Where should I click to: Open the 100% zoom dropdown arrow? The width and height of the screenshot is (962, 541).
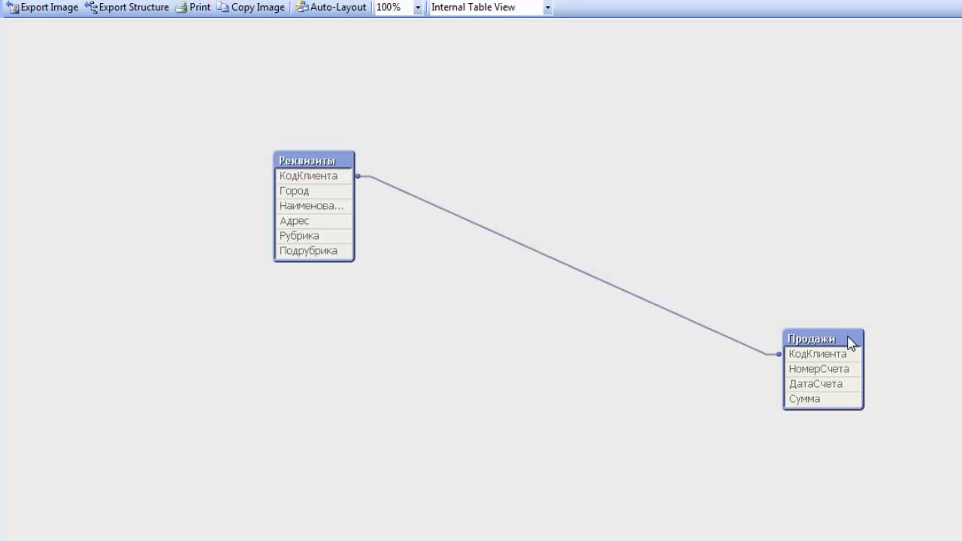point(418,8)
